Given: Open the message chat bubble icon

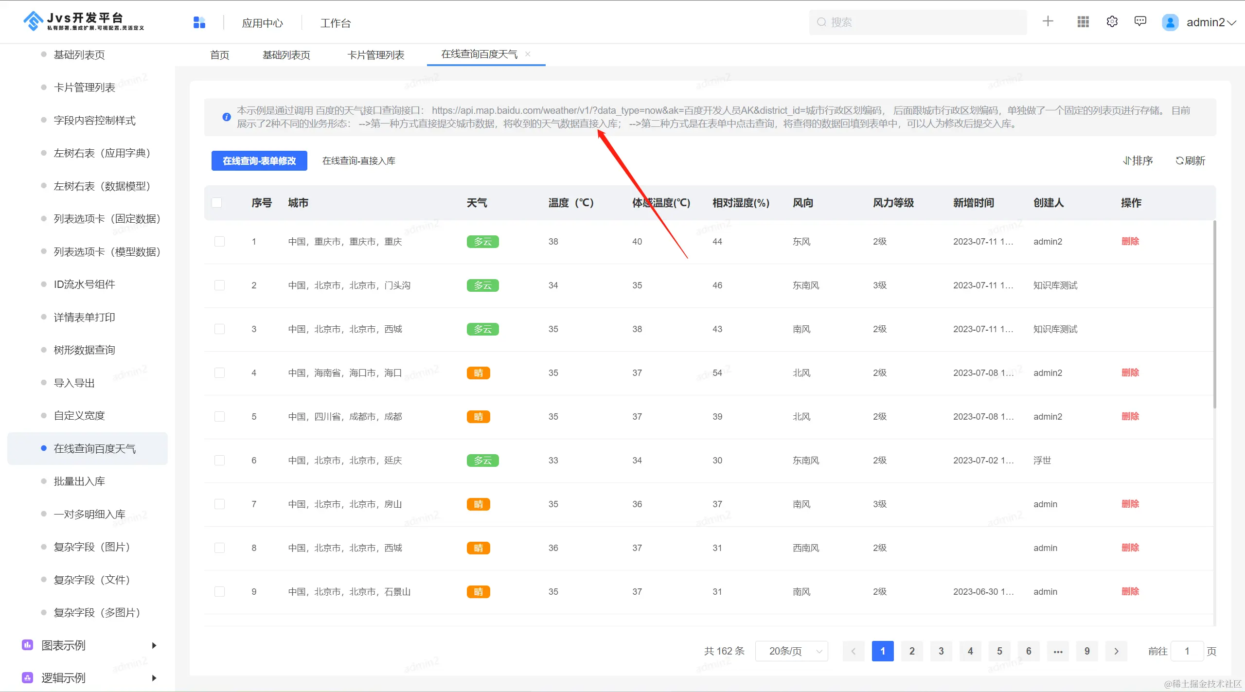Looking at the screenshot, I should tap(1140, 21).
